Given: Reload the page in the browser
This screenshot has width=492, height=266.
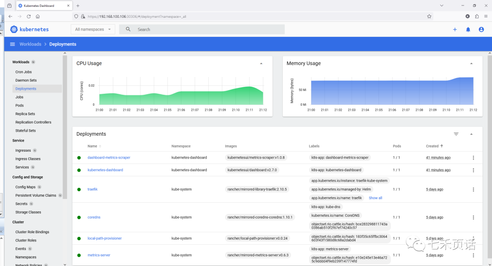Looking at the screenshot, I should point(29,16).
